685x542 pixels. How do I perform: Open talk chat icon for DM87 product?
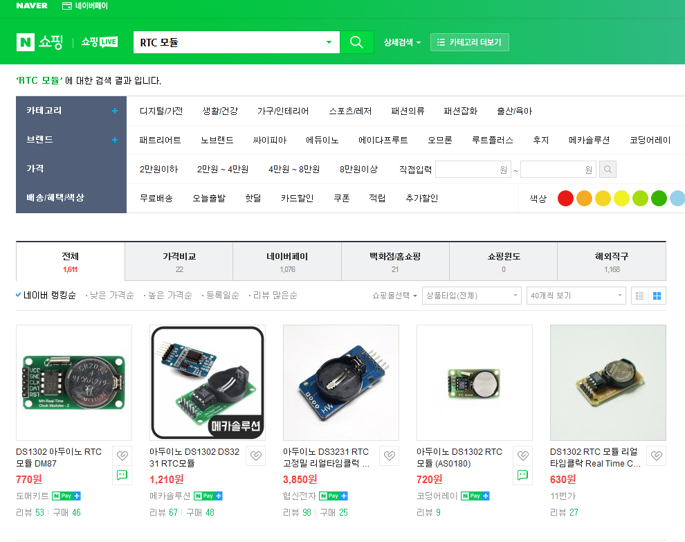click(x=122, y=475)
